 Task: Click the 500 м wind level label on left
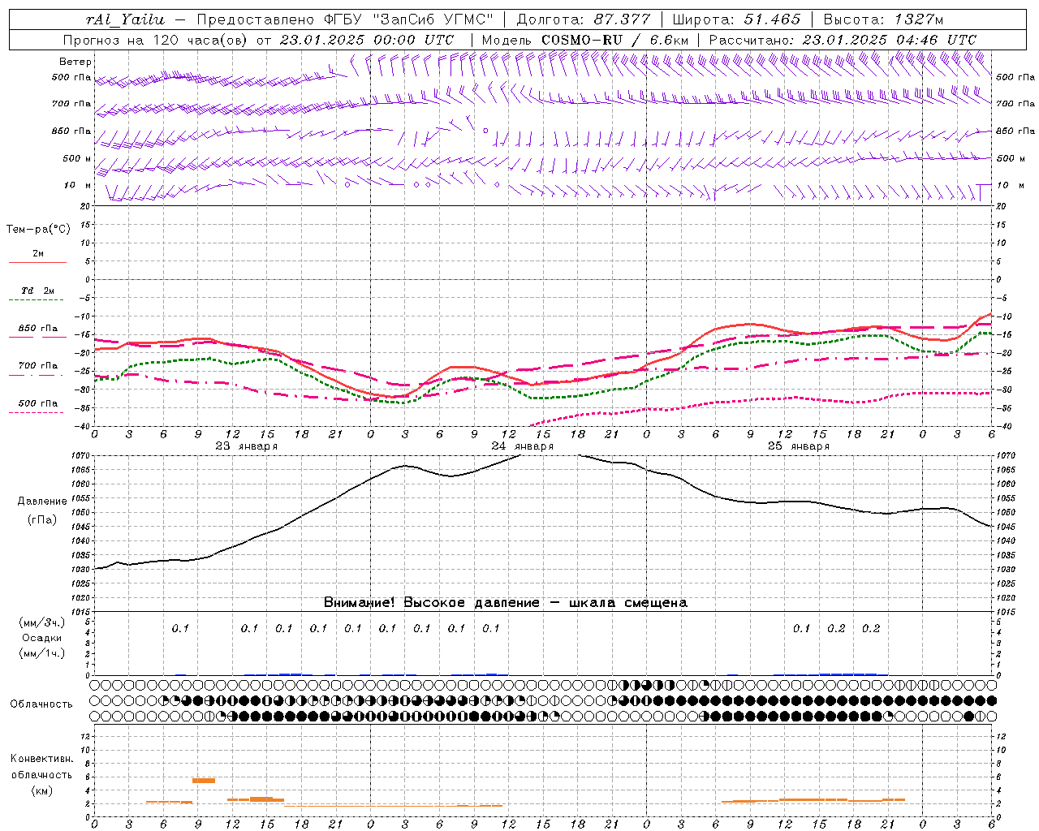77,159
